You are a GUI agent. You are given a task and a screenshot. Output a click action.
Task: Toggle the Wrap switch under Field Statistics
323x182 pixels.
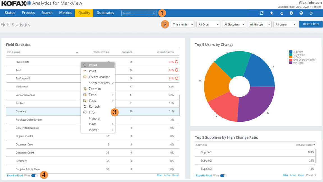pos(35,176)
